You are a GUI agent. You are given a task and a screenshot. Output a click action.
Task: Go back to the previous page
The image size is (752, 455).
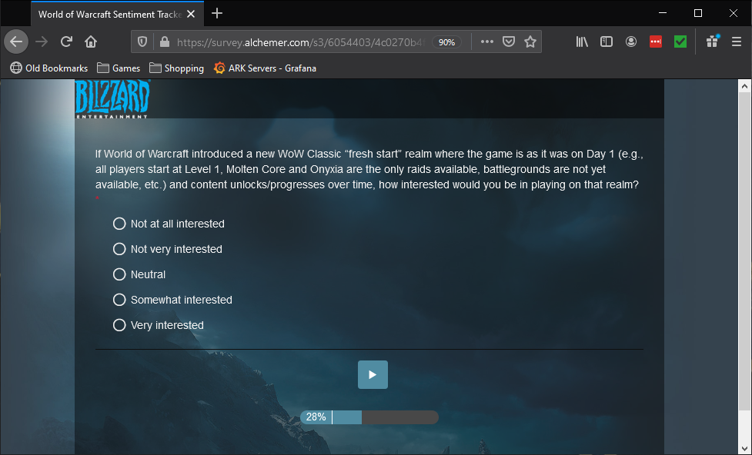[16, 42]
